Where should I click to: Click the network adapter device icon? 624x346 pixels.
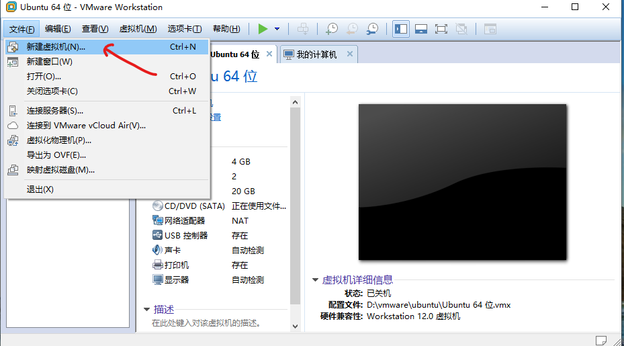pyautogui.click(x=158, y=220)
